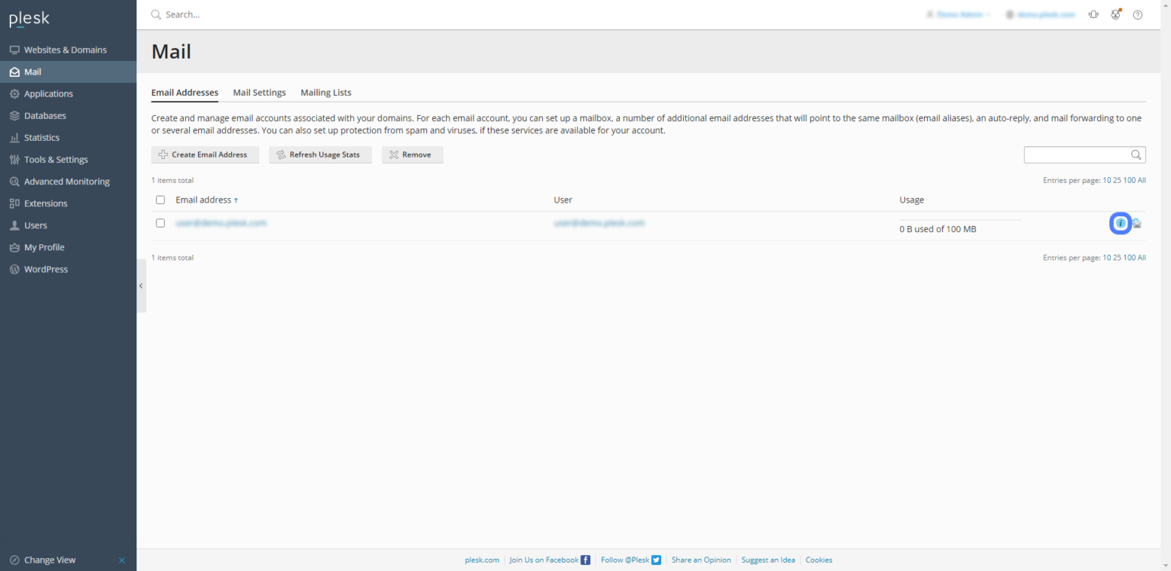Click the User column header
The height and width of the screenshot is (571, 1171).
click(x=563, y=200)
